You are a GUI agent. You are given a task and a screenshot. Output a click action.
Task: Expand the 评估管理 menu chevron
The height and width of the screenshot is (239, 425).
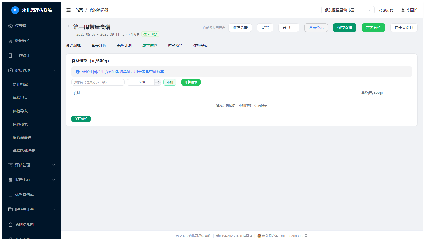(x=54, y=165)
